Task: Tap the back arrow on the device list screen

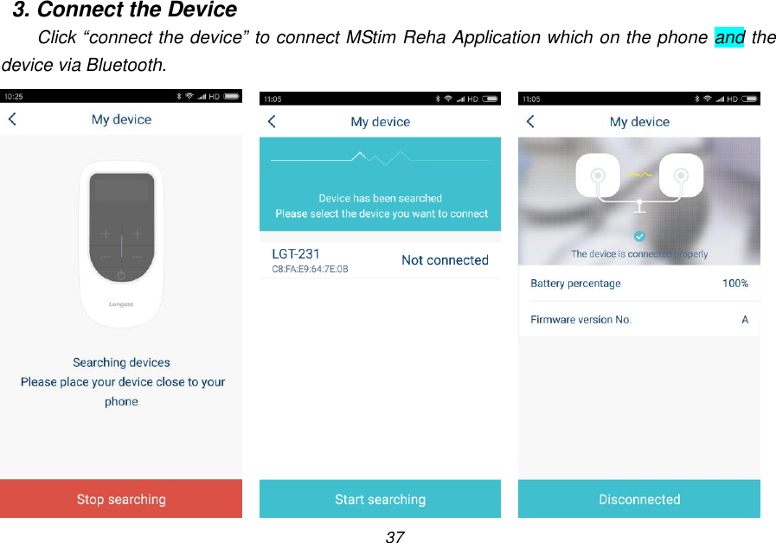Action: point(271,121)
